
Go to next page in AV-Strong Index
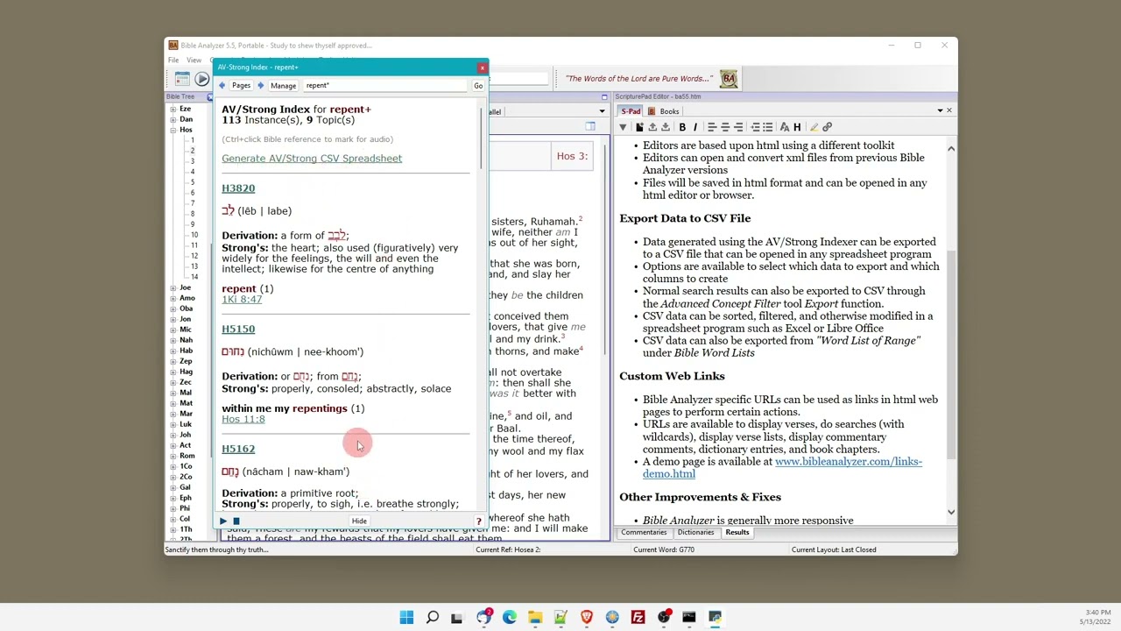point(260,85)
